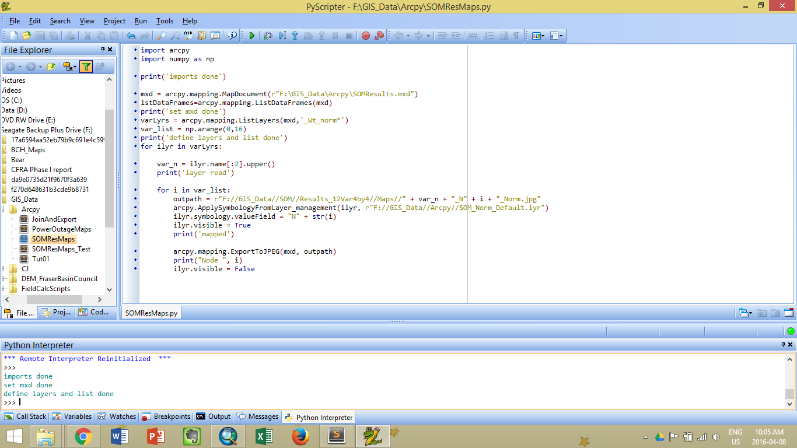Screen dimensions: 797x448
Task: Click the Open file toolbar icon
Action: click(x=27, y=36)
